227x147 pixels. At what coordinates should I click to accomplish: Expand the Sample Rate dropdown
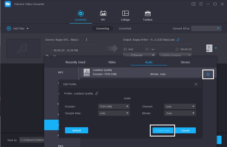(x=113, y=113)
